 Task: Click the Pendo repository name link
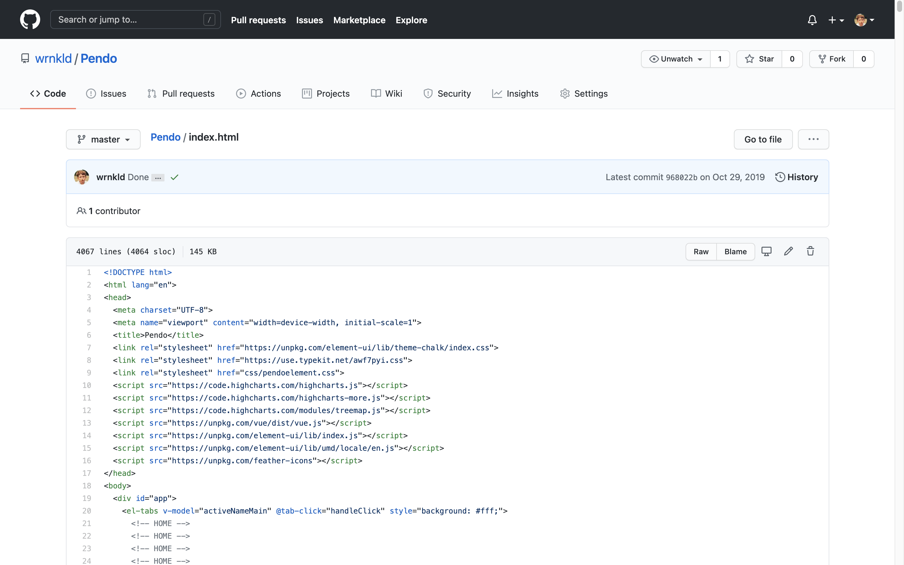[x=99, y=59]
